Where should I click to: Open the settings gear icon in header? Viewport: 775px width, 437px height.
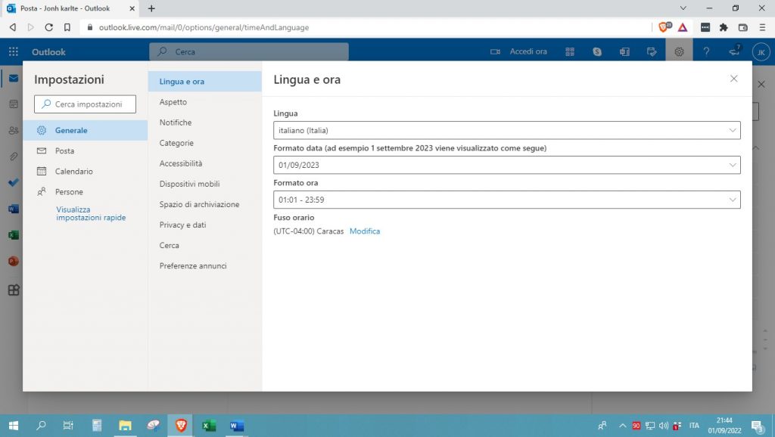679,52
